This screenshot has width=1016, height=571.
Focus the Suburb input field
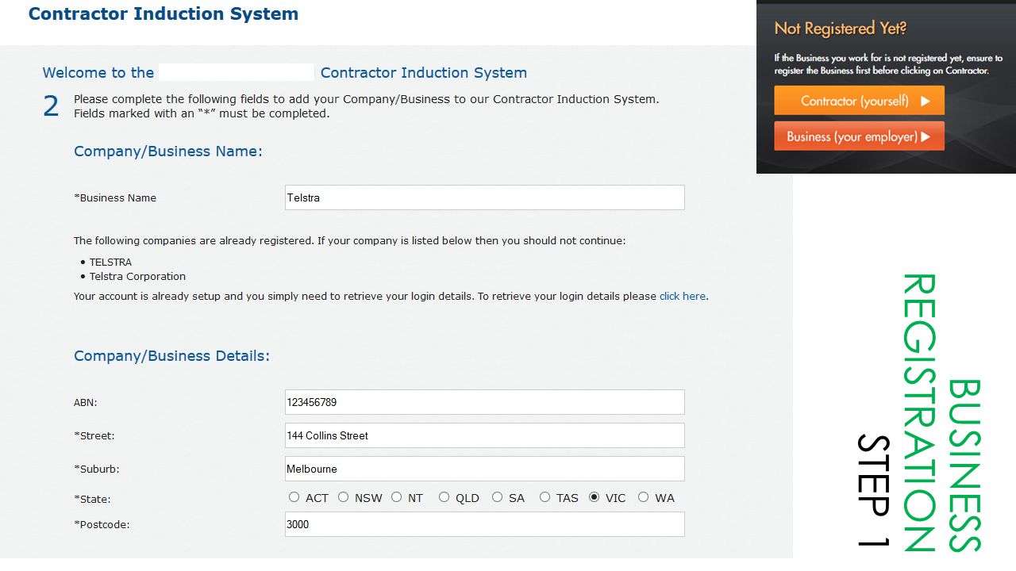point(484,469)
